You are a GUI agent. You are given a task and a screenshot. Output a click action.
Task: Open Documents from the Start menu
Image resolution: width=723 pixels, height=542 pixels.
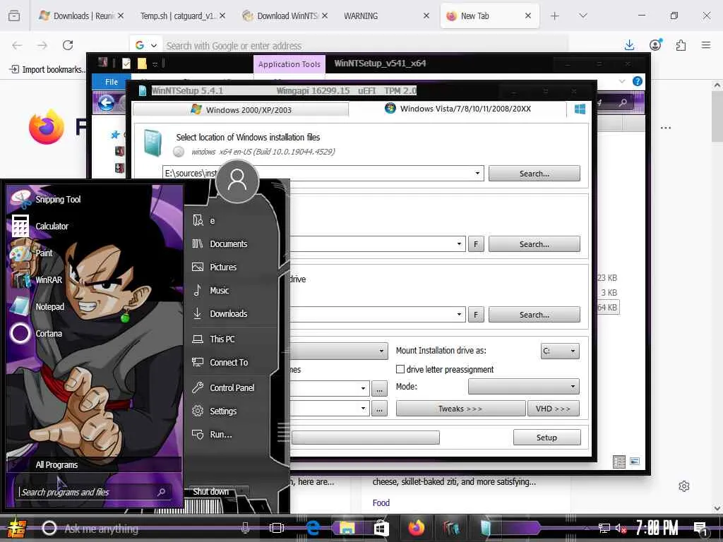pyautogui.click(x=228, y=243)
